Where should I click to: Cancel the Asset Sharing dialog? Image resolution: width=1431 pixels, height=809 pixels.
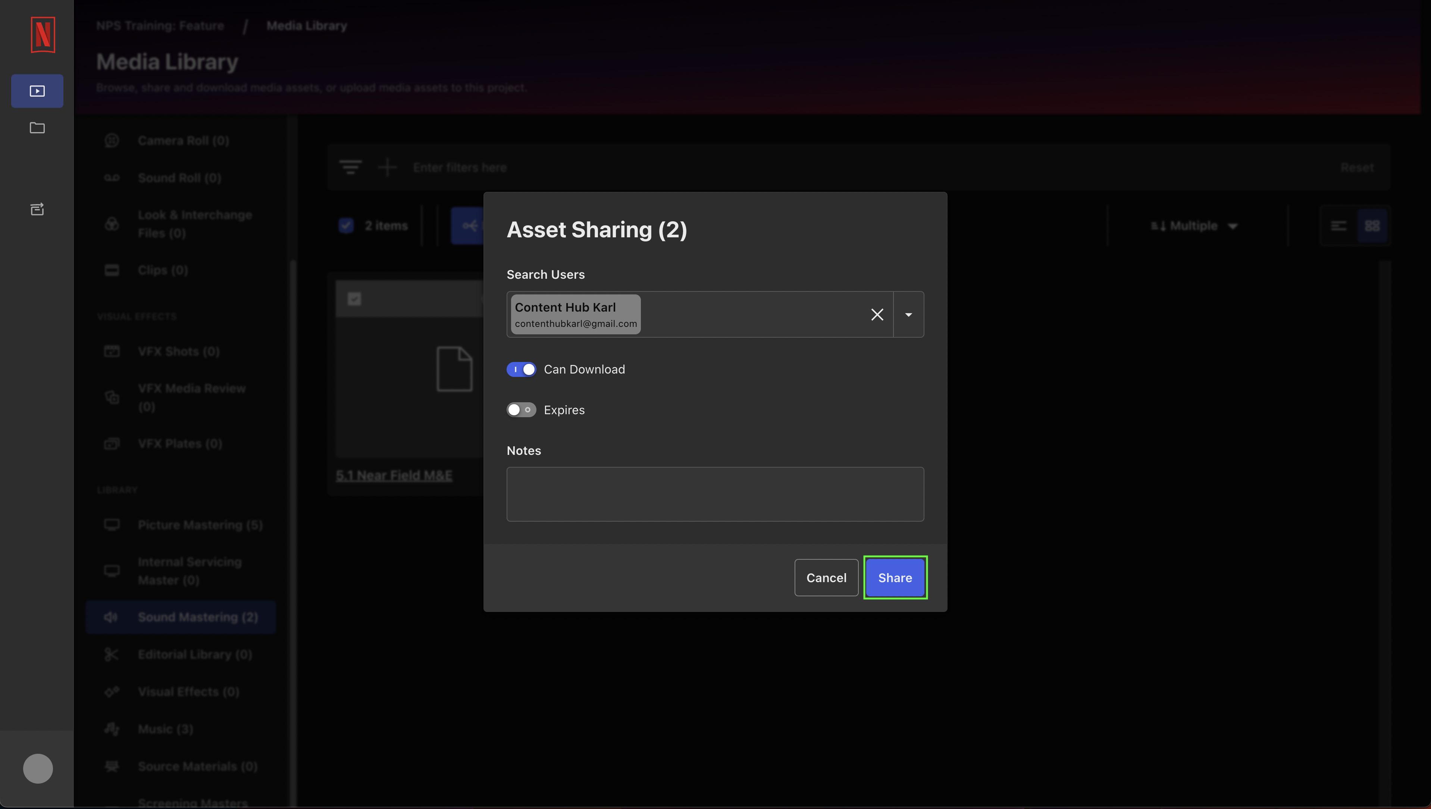tap(826, 578)
